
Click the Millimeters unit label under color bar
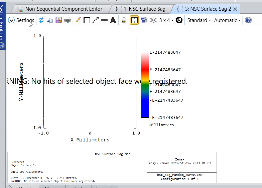click(162, 125)
